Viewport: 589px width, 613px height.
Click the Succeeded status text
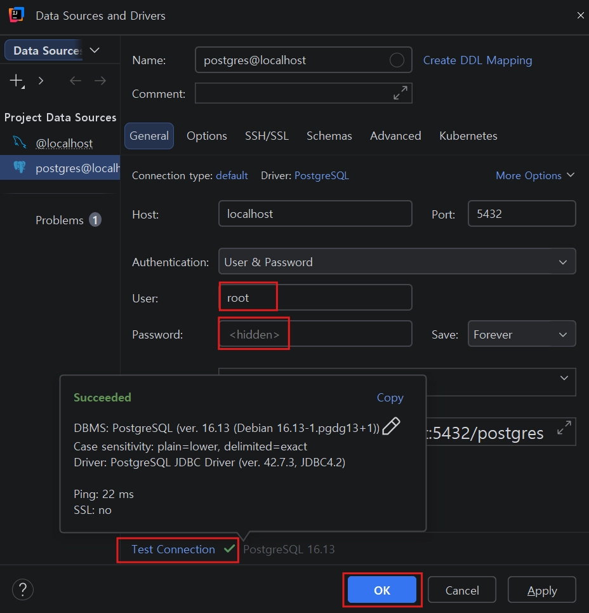coord(102,398)
